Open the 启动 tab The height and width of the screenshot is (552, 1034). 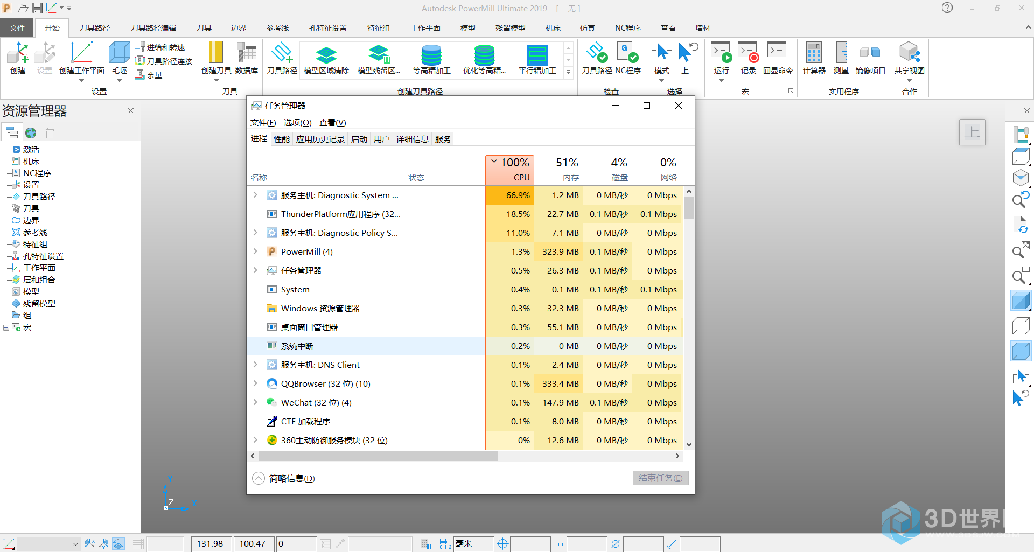359,139
